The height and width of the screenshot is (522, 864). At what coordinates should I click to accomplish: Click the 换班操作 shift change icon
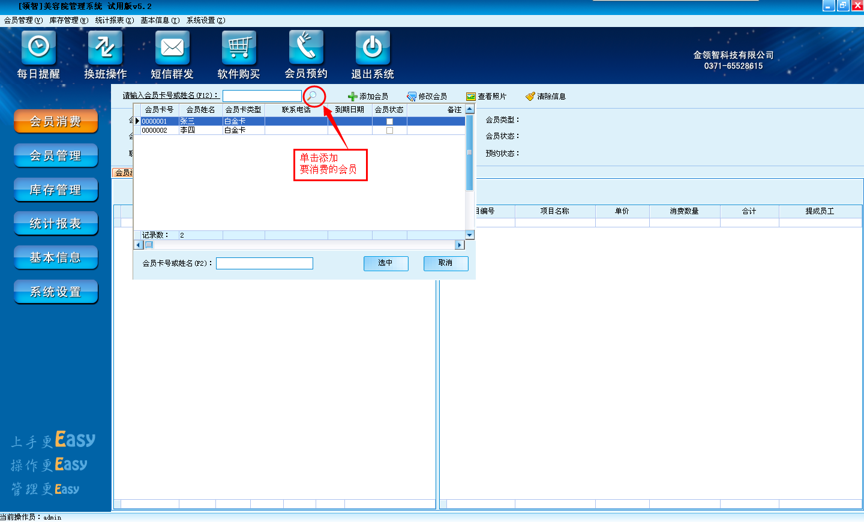click(x=105, y=48)
